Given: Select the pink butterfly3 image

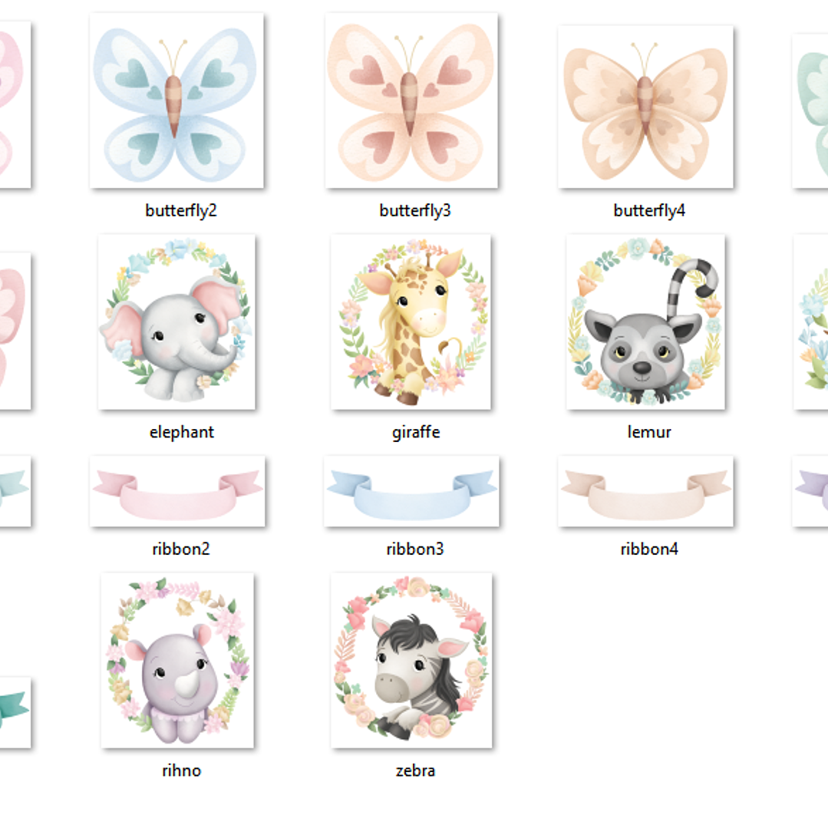Looking at the screenshot, I should 411,101.
